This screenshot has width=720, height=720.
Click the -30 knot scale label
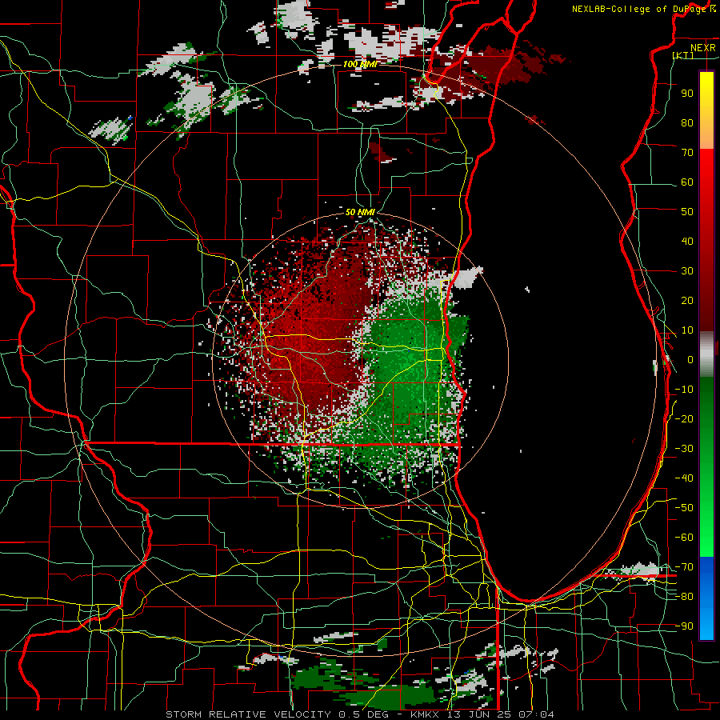684,449
